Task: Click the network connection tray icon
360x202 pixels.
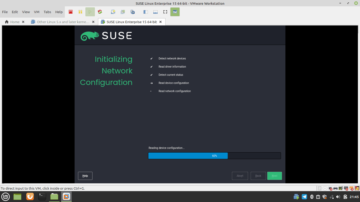Action: (x=332, y=197)
